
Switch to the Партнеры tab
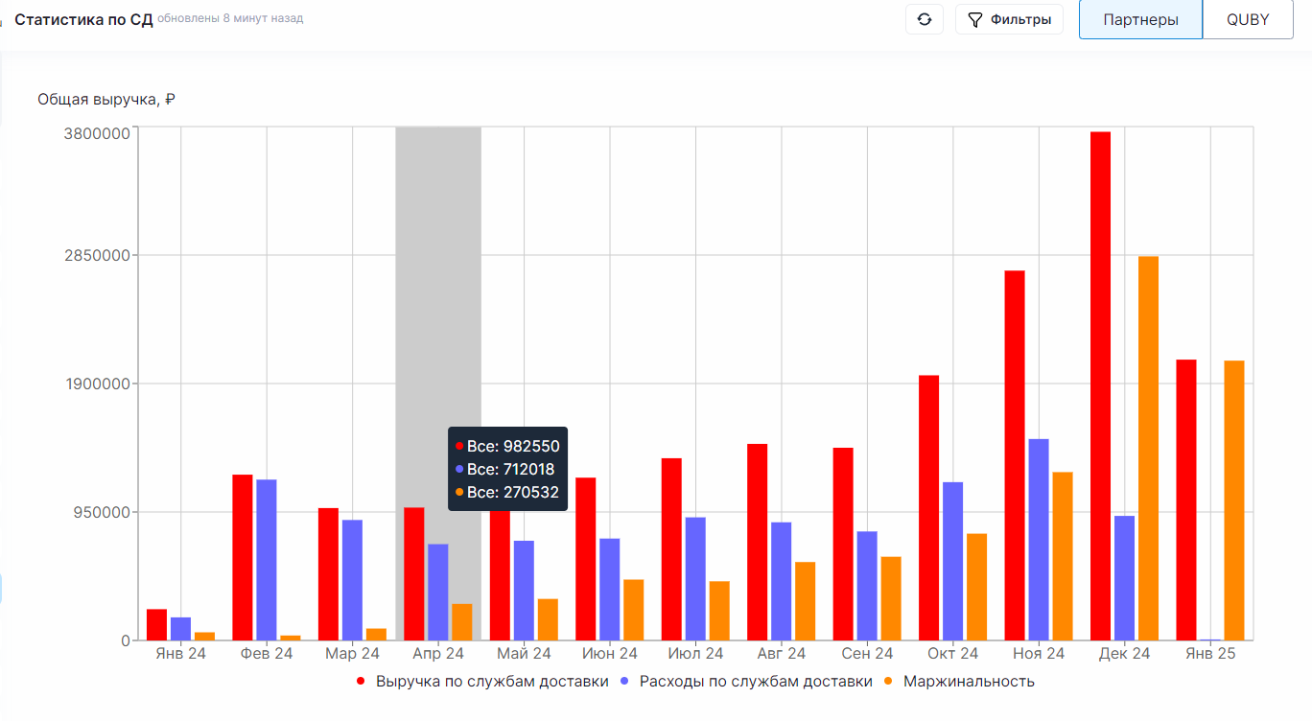1140,19
